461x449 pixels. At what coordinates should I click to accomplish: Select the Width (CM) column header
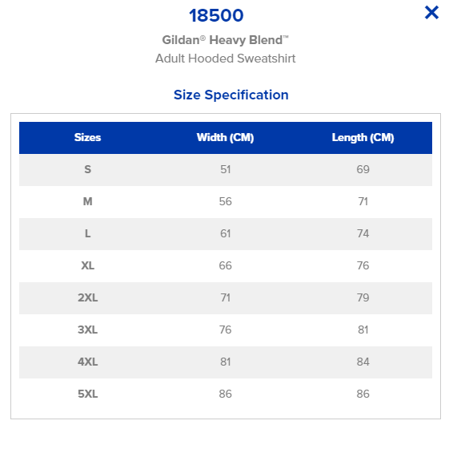(225, 138)
